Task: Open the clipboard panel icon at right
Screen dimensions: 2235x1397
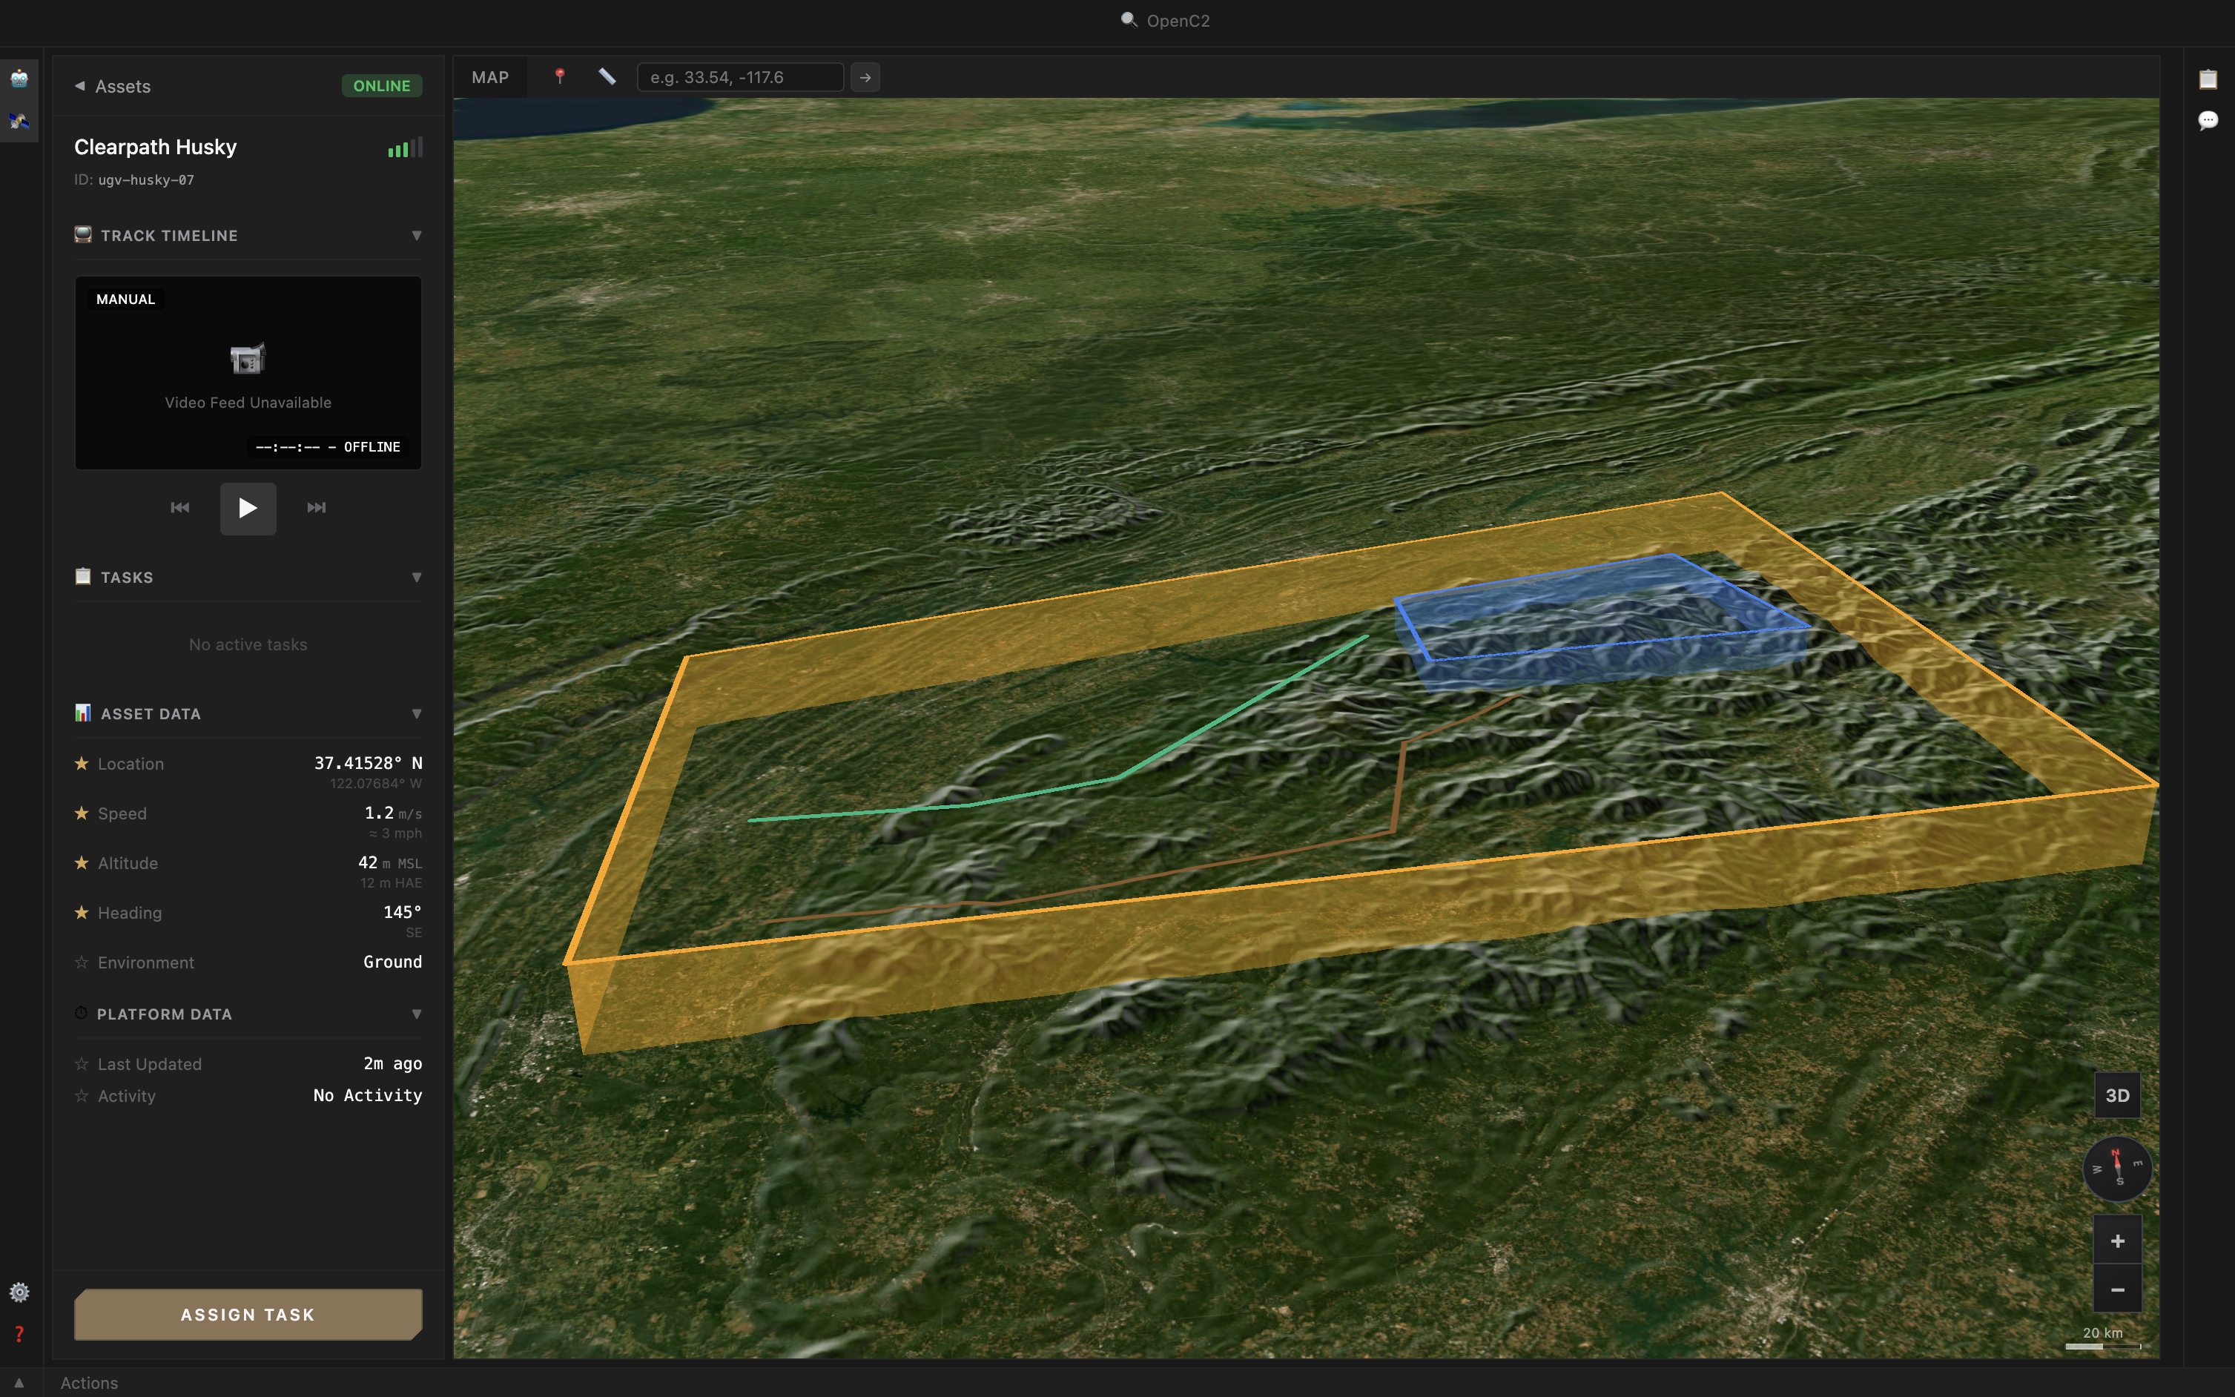Action: tap(2208, 79)
